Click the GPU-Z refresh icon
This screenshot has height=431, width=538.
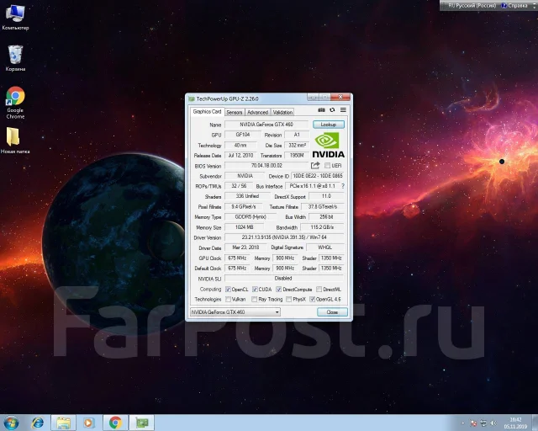coord(332,110)
